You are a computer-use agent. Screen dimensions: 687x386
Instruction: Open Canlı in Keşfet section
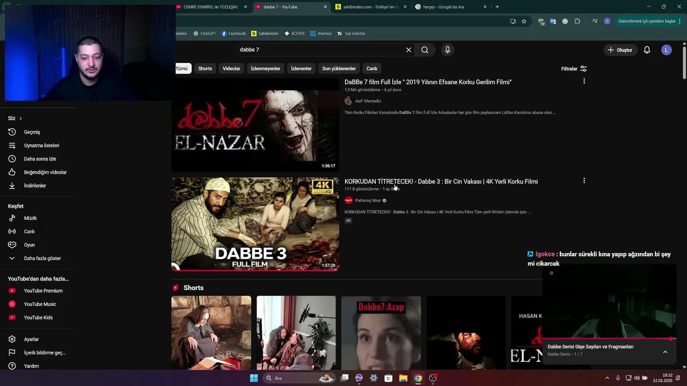(29, 232)
